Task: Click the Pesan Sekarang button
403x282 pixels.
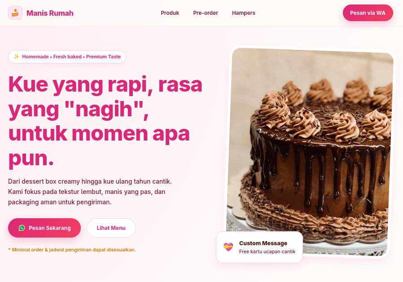Action: [44, 228]
